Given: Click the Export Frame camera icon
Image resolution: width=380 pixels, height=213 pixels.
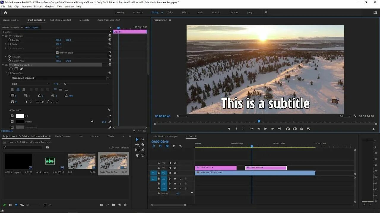Looking at the screenshot, I should (302, 129).
